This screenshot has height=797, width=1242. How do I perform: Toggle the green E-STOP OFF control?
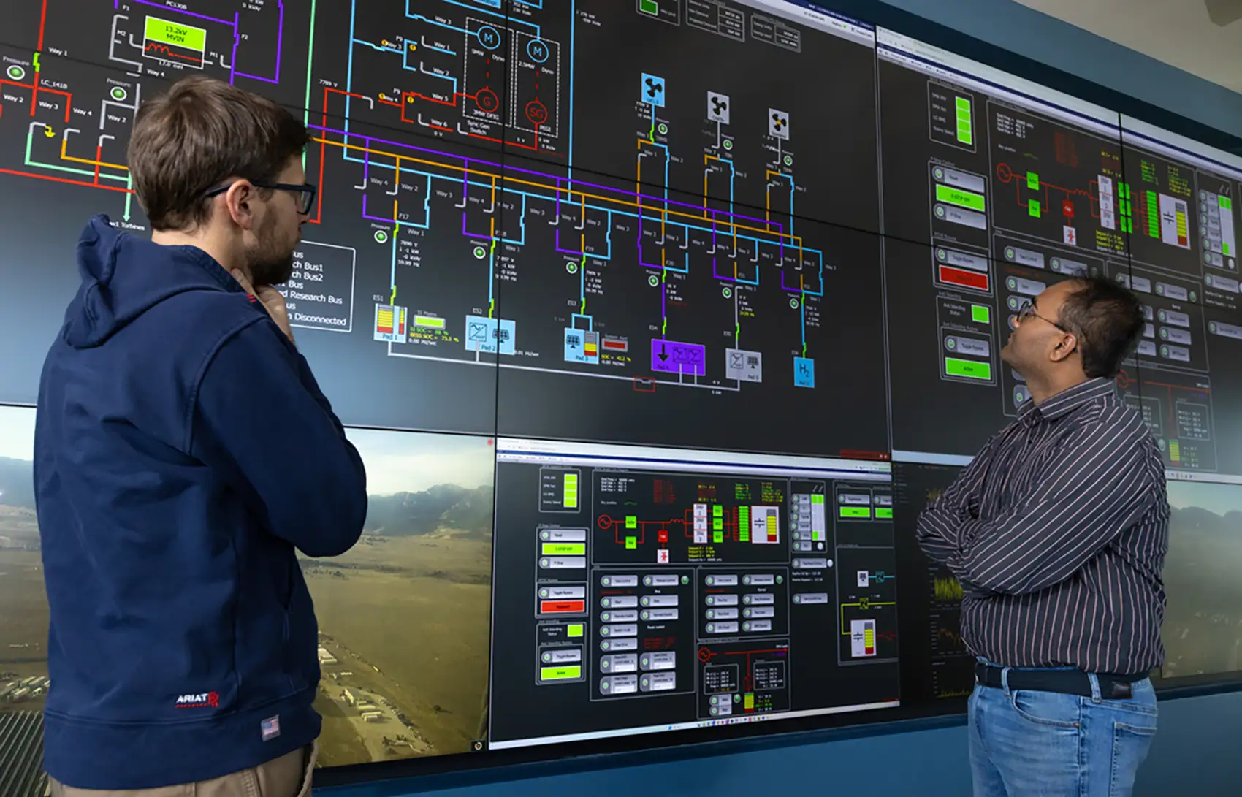563,549
